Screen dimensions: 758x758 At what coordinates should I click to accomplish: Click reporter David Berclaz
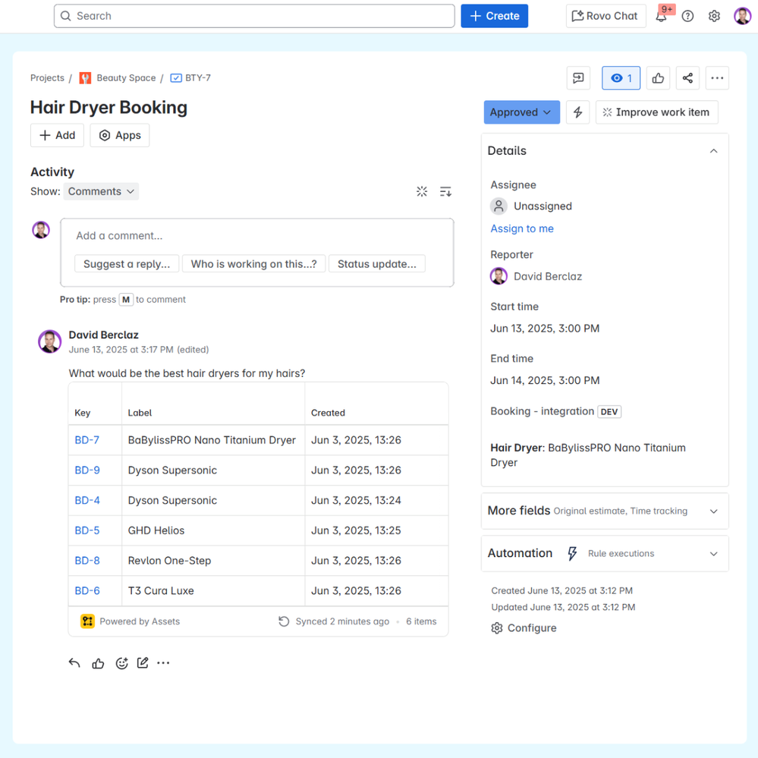(536, 276)
